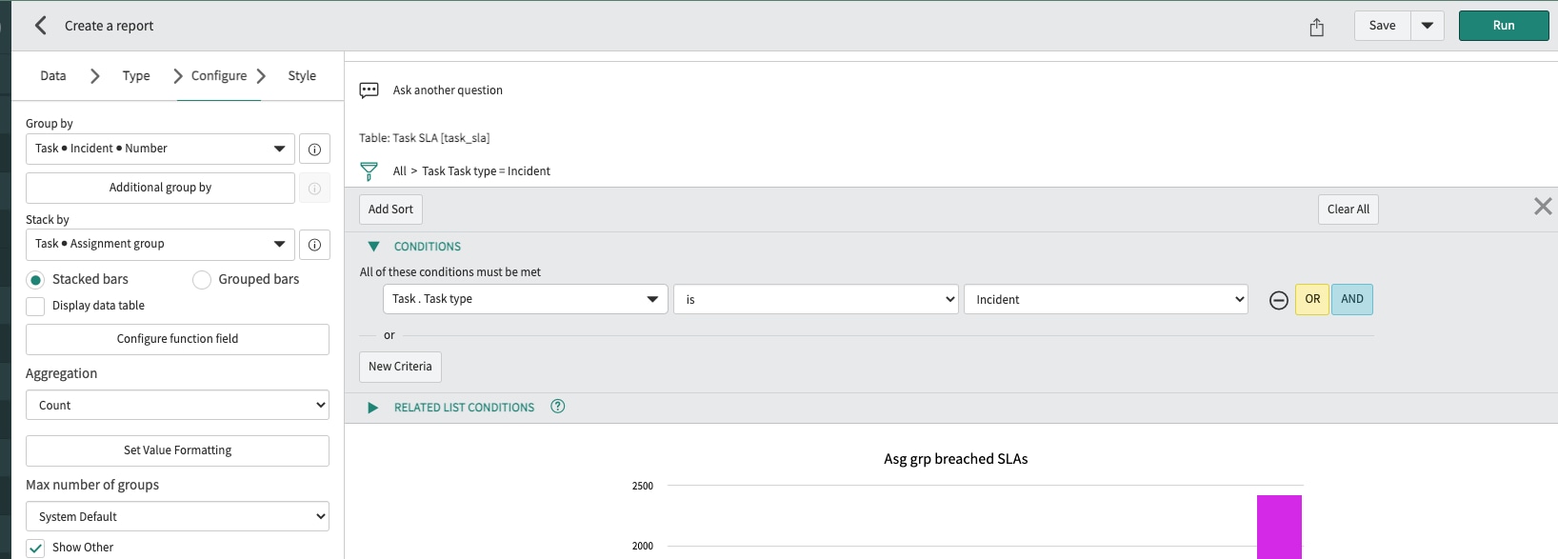Viewport: 1558px width, 559px height.
Task: Click the New Criteria button
Action: (x=400, y=367)
